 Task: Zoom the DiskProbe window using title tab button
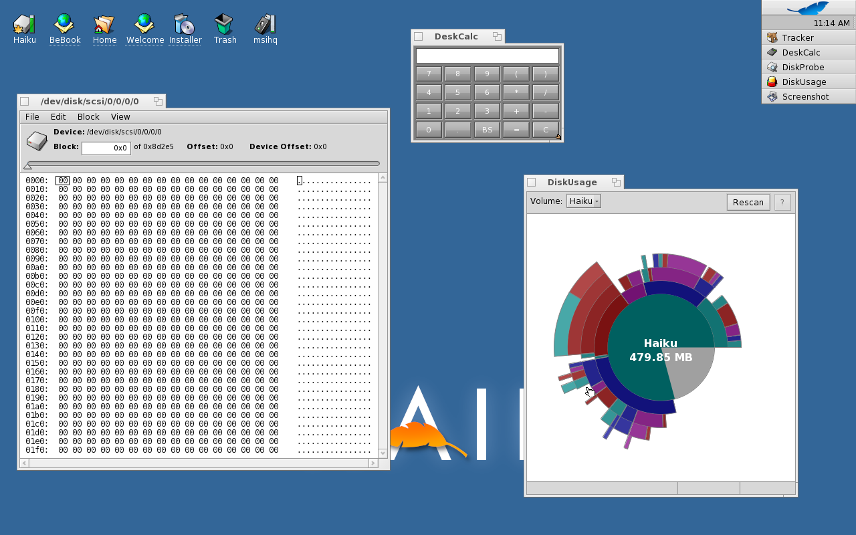coord(158,102)
